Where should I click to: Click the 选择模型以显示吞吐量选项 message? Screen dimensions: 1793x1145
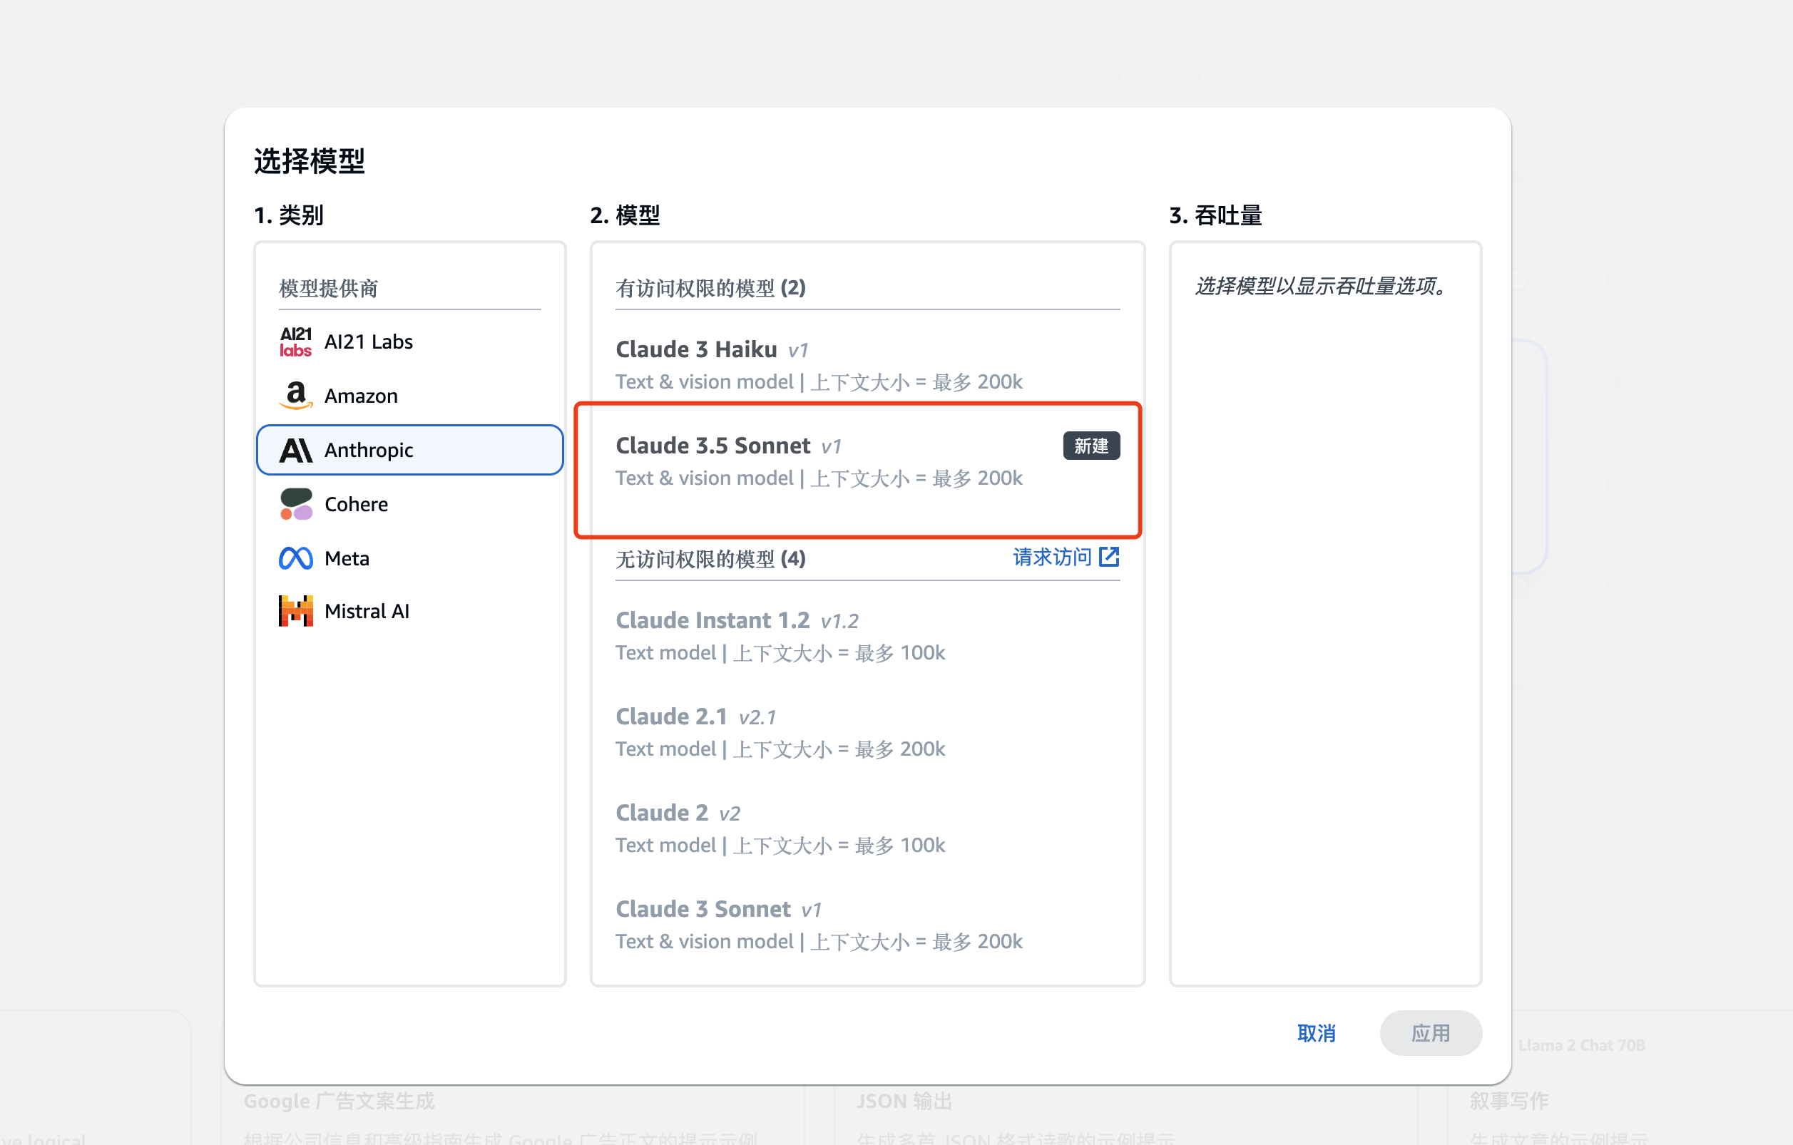coord(1322,286)
